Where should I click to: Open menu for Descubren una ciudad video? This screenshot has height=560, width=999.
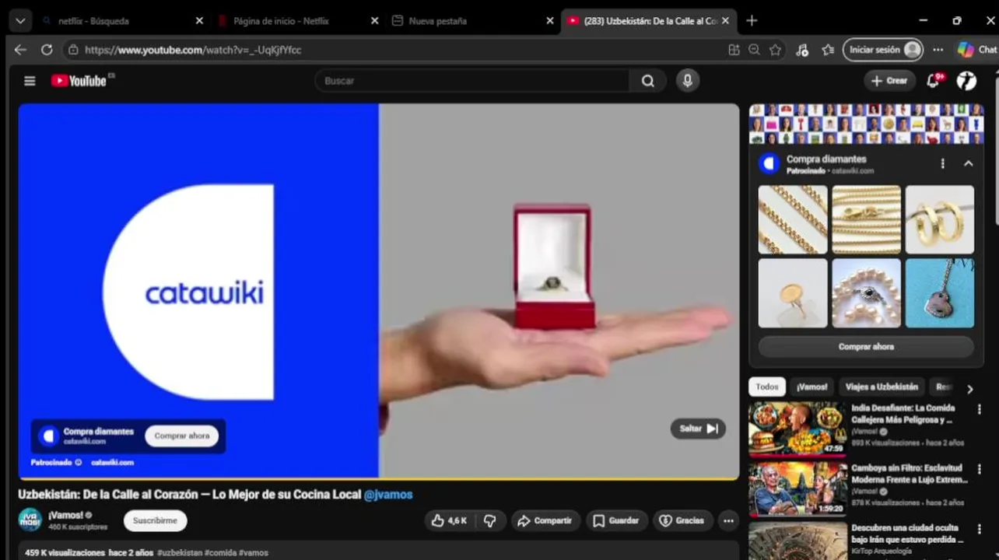coord(980,529)
